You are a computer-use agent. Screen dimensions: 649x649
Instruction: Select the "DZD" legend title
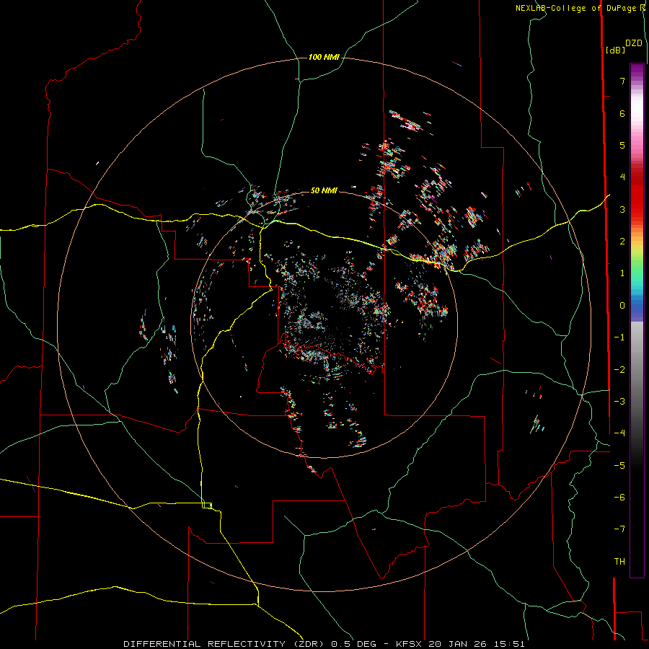click(634, 43)
